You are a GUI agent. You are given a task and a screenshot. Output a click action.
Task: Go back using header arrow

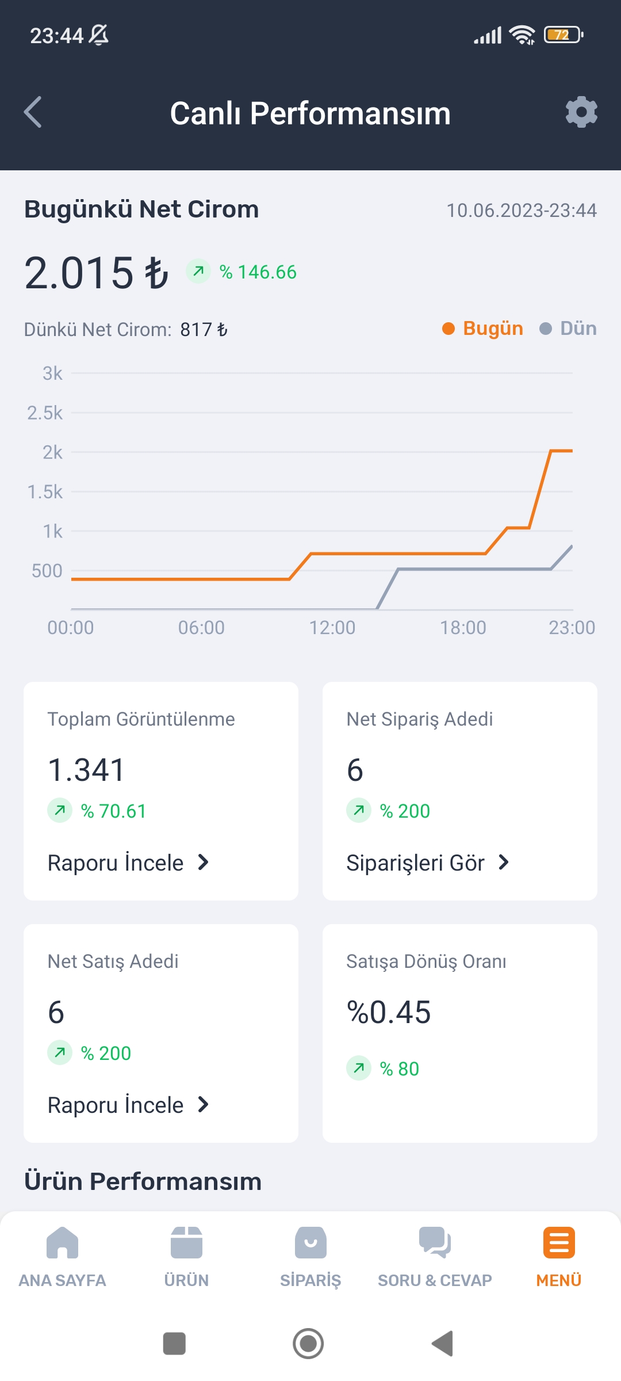click(x=33, y=112)
